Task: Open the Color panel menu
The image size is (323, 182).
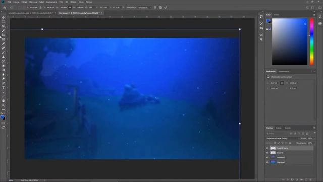Action: tap(314, 15)
